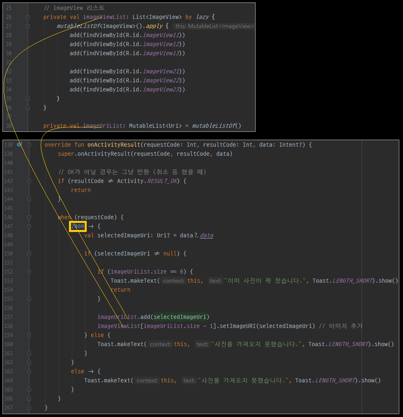The width and height of the screenshot is (403, 417).
Task: Click the imageUriList declaration on line 38
Action: [x=103, y=126]
